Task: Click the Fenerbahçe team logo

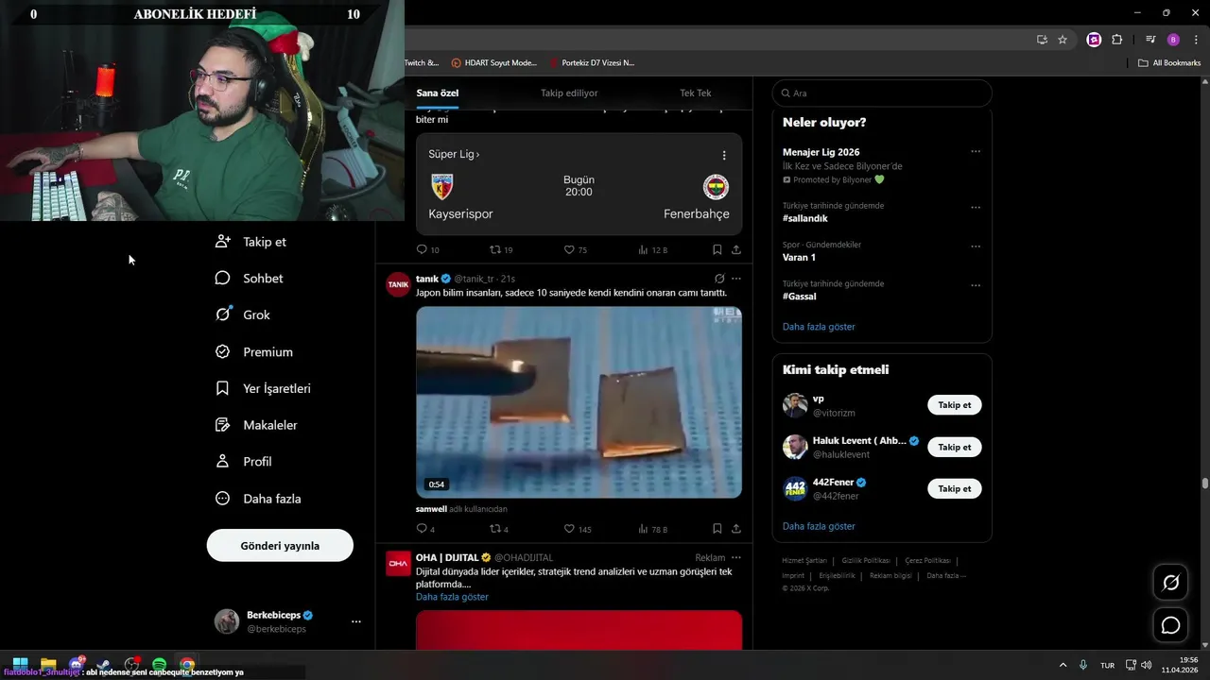Action: (x=716, y=186)
